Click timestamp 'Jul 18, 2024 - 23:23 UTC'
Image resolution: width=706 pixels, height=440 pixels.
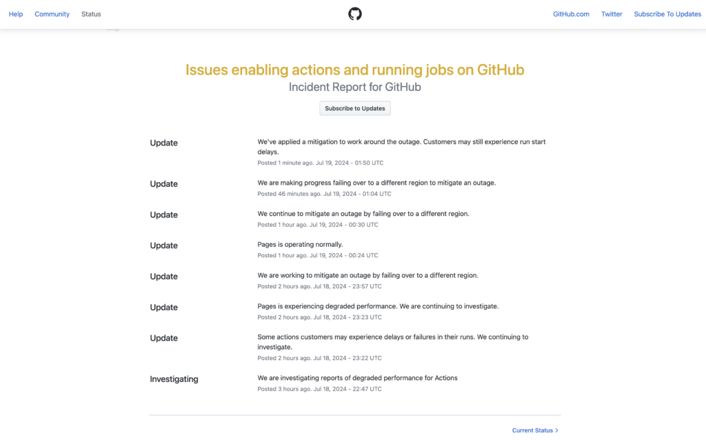347,317
